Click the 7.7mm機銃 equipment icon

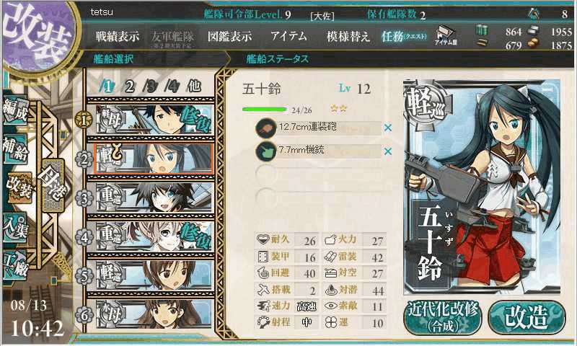coord(266,151)
